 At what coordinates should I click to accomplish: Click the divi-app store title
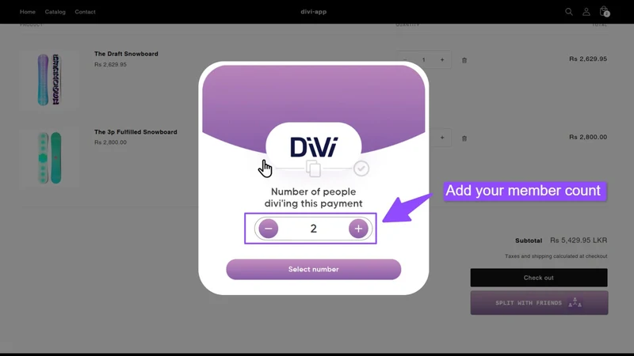pyautogui.click(x=313, y=12)
